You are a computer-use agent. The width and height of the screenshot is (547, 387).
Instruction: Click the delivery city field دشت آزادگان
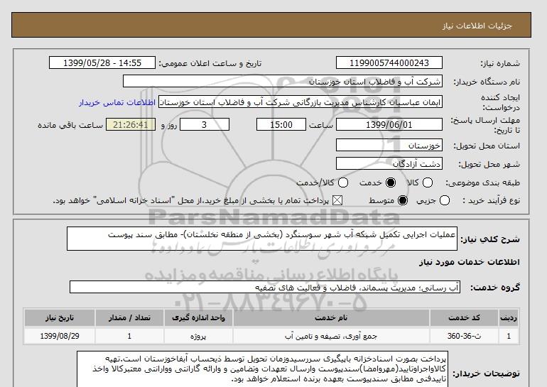389,163
